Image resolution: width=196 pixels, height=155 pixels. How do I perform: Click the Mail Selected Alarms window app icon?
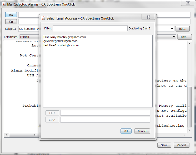point(4,4)
